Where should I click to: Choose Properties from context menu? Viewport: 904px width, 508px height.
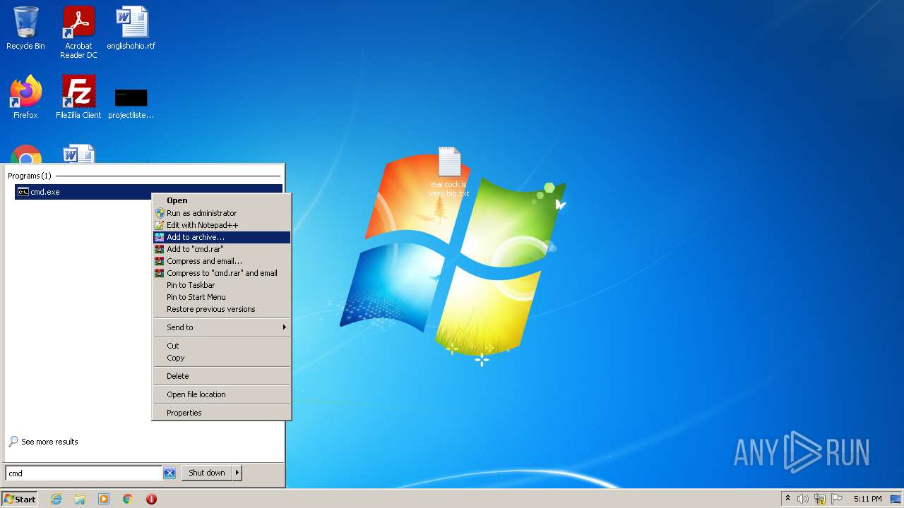point(222,413)
